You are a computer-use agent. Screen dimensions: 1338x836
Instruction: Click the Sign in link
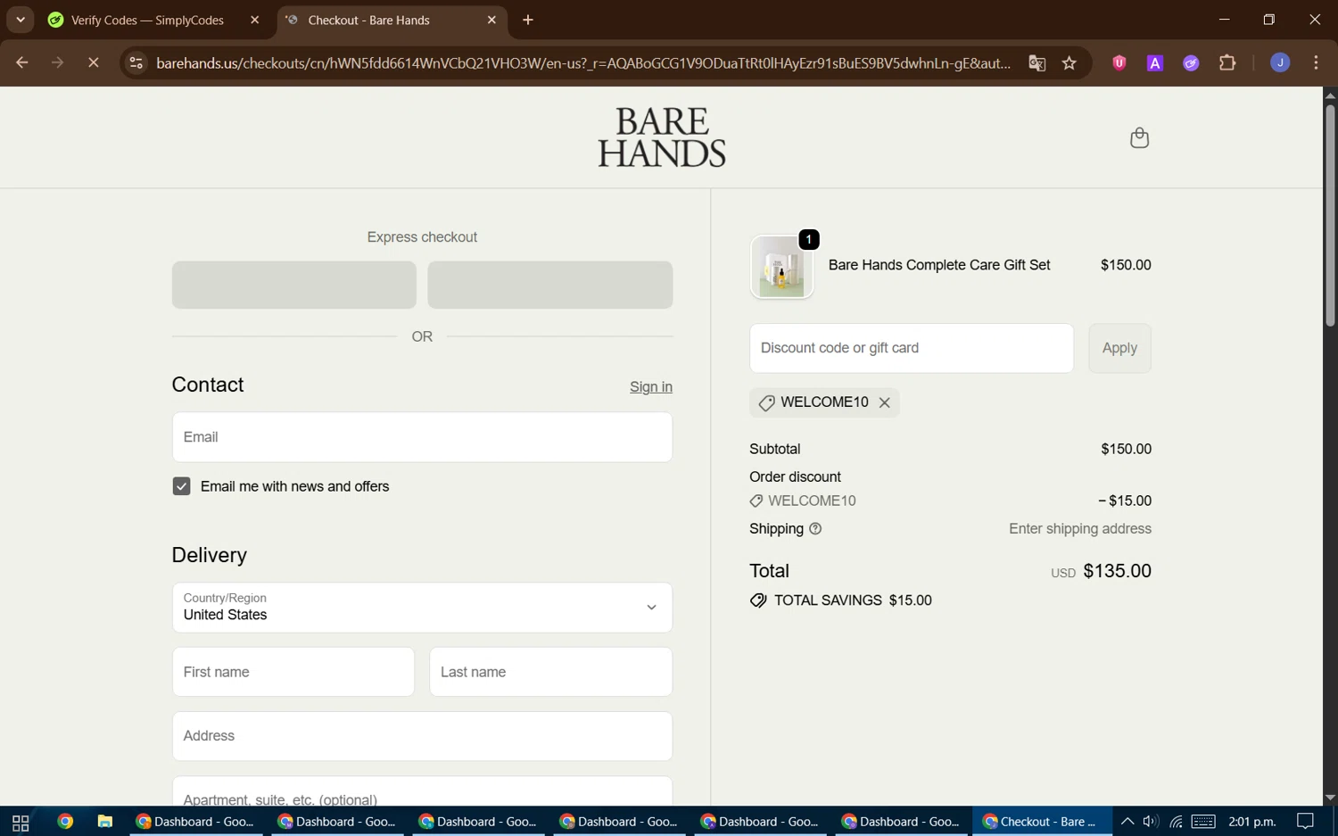point(651,387)
